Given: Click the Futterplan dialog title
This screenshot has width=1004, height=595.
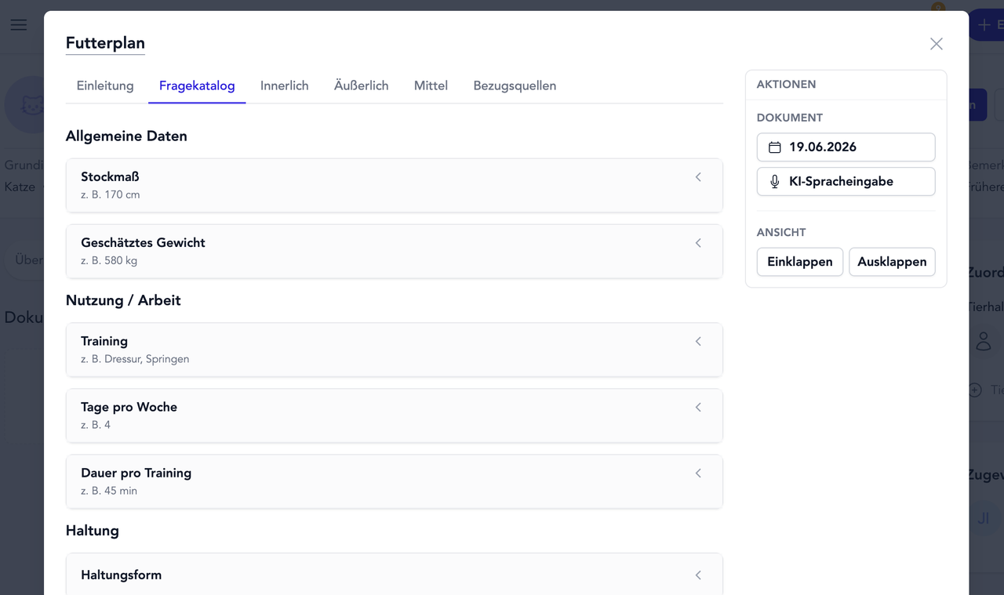Looking at the screenshot, I should click(x=105, y=44).
